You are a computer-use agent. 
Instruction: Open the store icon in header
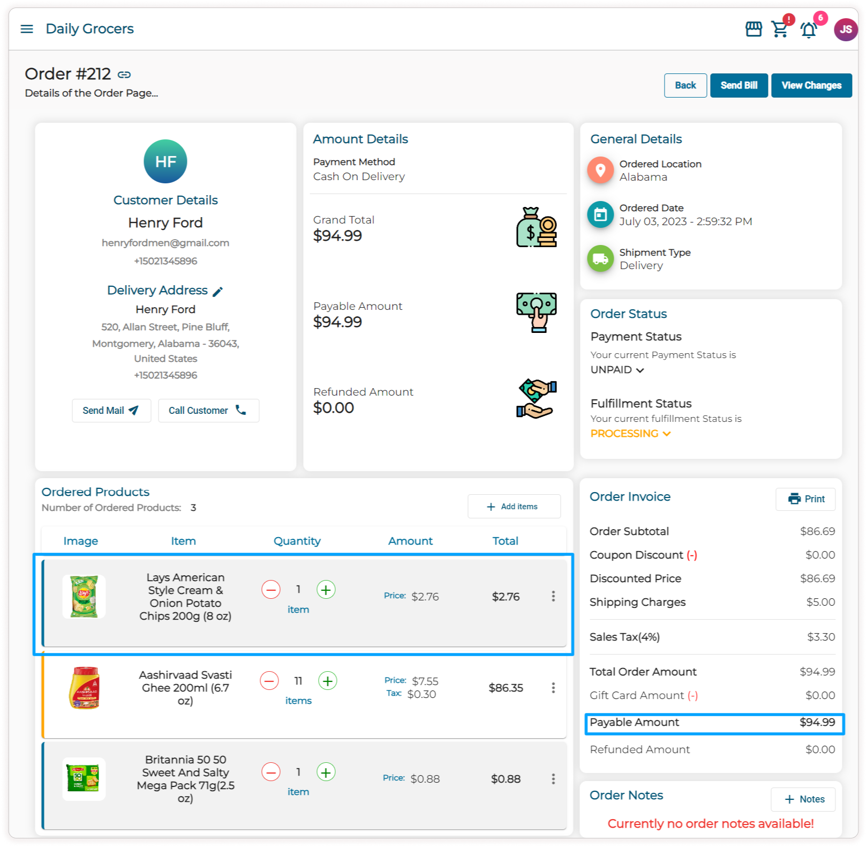click(x=753, y=29)
